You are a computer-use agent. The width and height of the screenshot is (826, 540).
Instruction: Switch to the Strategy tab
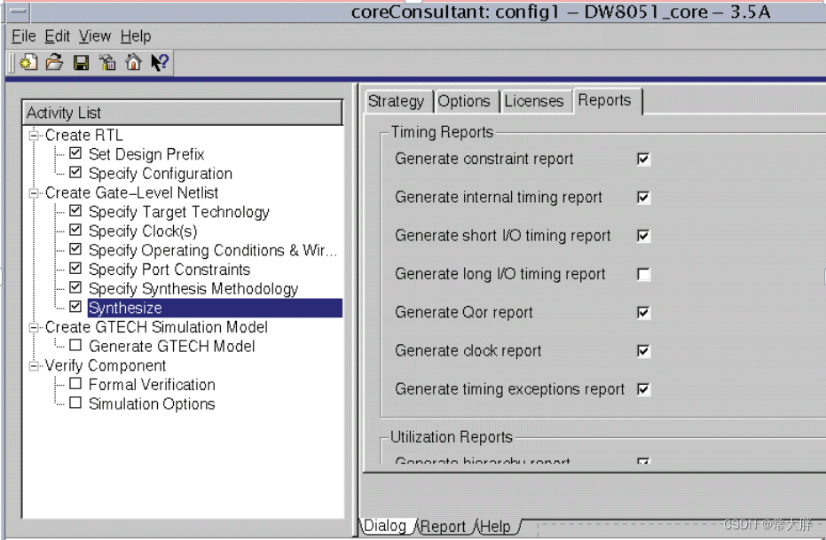[x=397, y=101]
